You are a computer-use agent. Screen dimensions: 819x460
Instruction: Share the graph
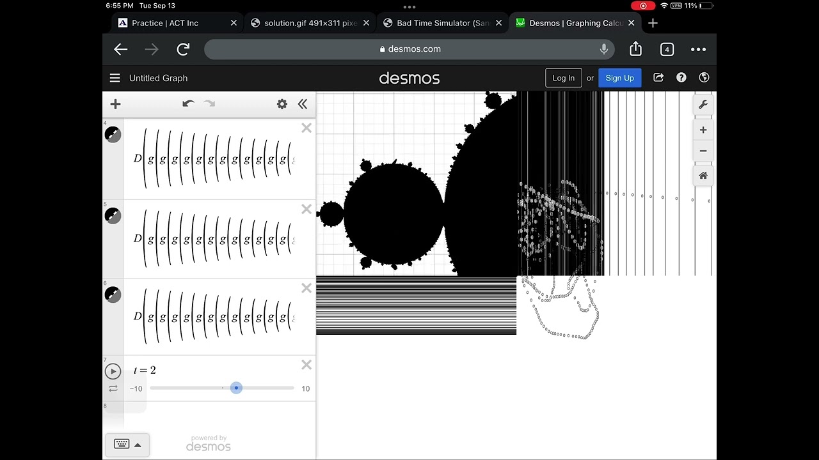coord(658,77)
